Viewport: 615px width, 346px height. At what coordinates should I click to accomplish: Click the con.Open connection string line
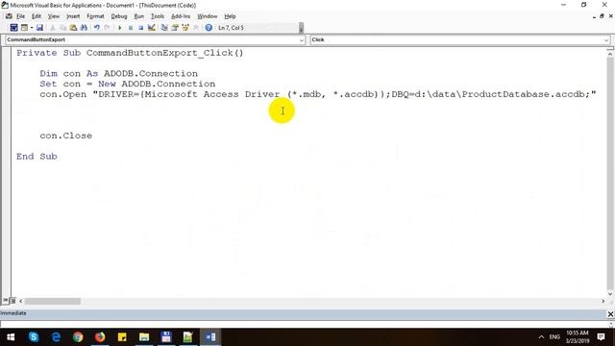pyautogui.click(x=318, y=94)
